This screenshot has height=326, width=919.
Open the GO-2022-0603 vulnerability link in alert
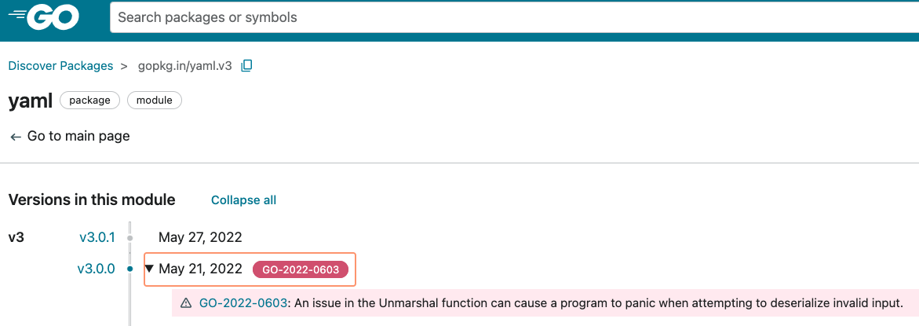(243, 302)
